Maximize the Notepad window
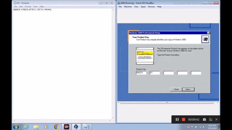The width and height of the screenshot is (232, 130). click(x=106, y=3)
